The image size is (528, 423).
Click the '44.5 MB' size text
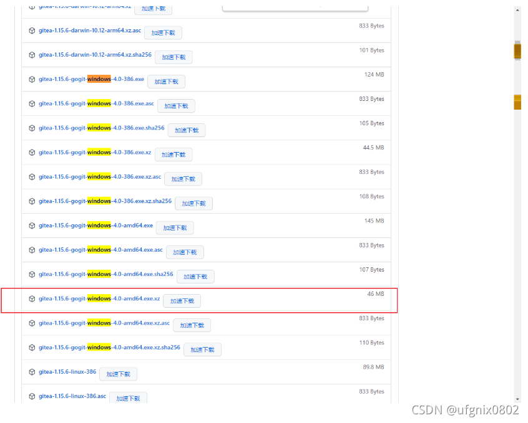[373, 148]
